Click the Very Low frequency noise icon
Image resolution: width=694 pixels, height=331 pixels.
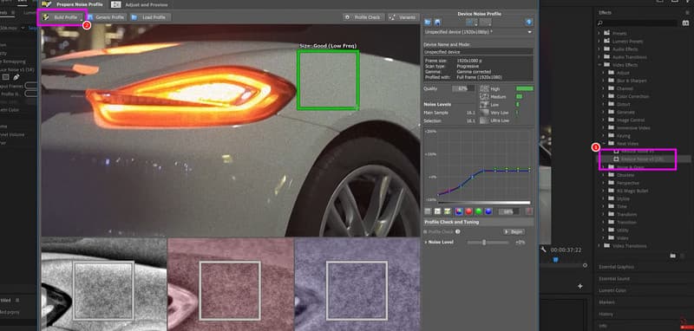[x=484, y=113]
